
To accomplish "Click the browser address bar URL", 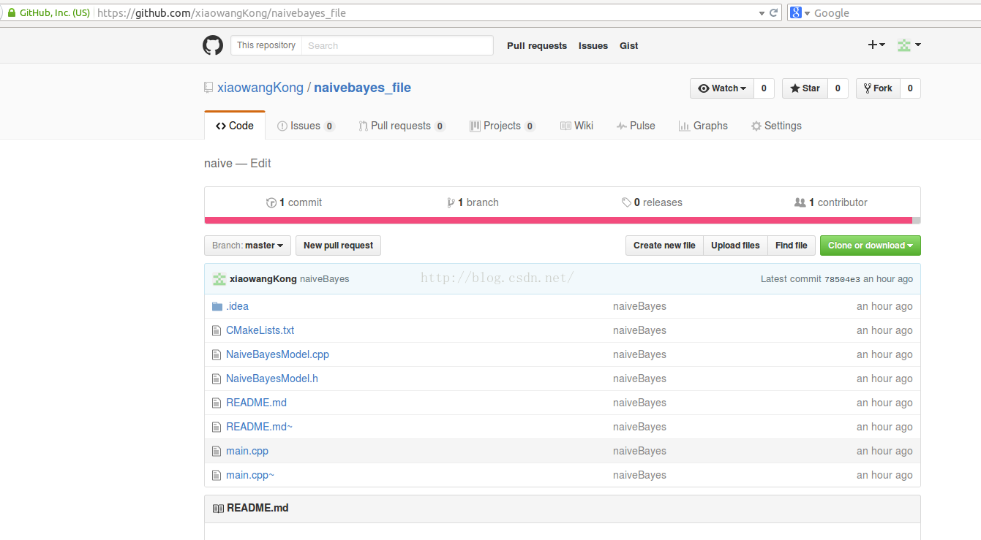I will coord(222,13).
